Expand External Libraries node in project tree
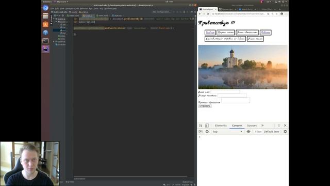Screen dimensions: 330x186 point(54,42)
